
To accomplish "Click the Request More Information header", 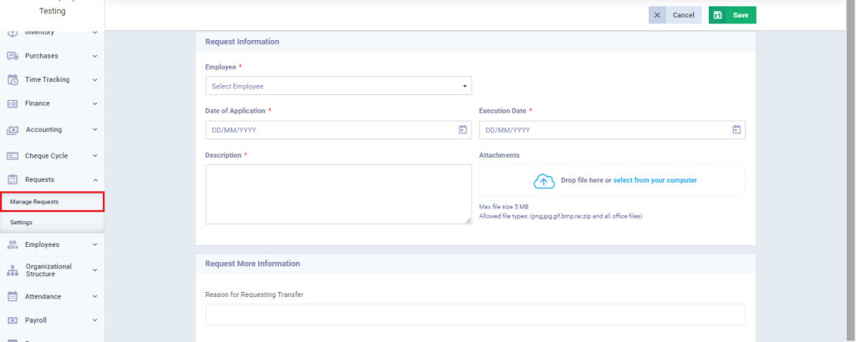I will 475,264.
